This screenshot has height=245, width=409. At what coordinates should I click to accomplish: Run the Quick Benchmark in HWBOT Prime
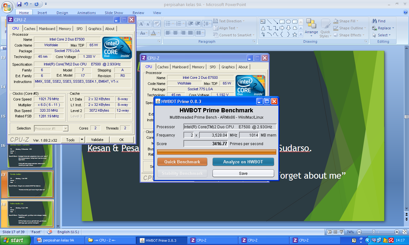coord(182,162)
